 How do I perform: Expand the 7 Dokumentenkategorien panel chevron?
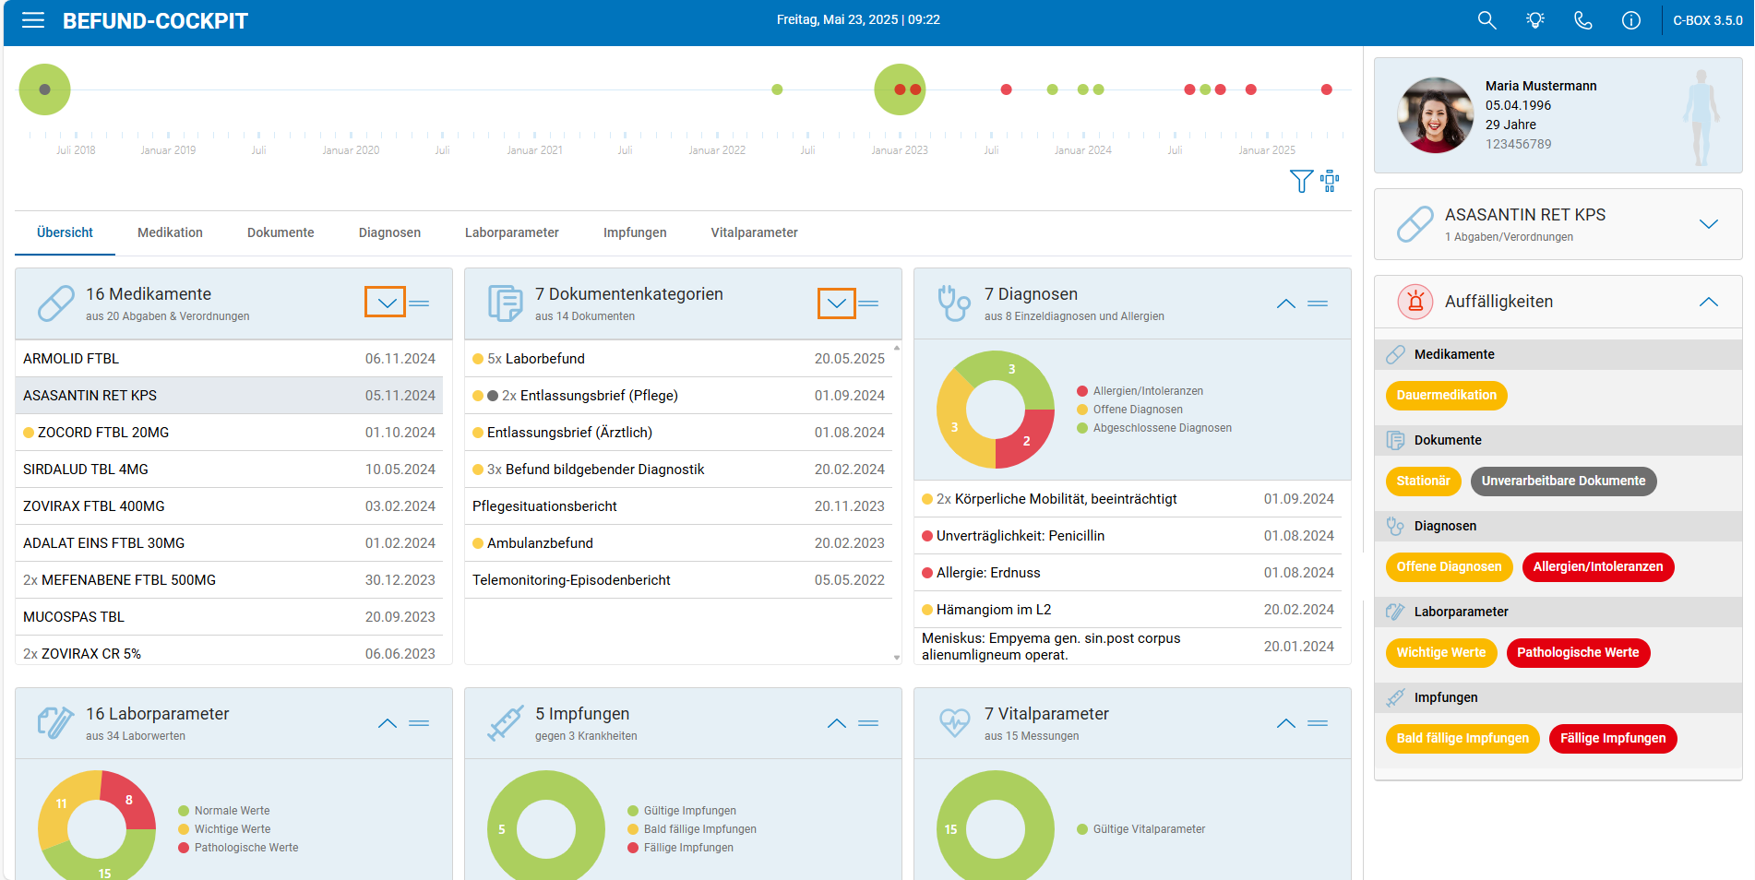pyautogui.click(x=837, y=303)
